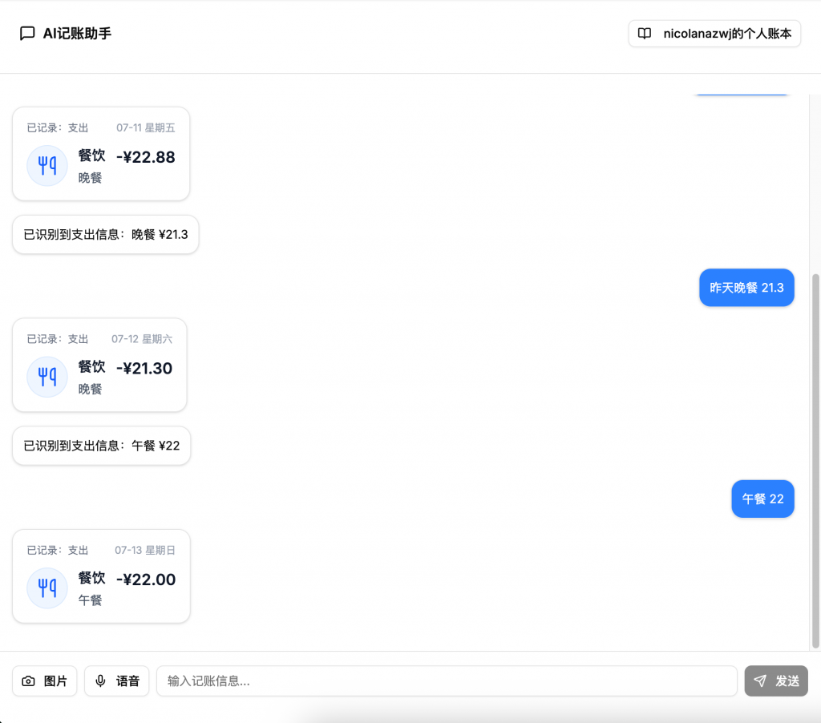The image size is (821, 723).
Task: Open the 07-13 星期日 lunch record card
Action: [101, 576]
